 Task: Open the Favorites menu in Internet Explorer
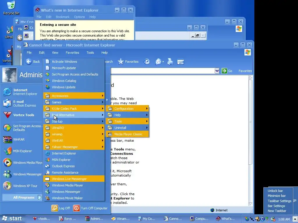pos(72,53)
